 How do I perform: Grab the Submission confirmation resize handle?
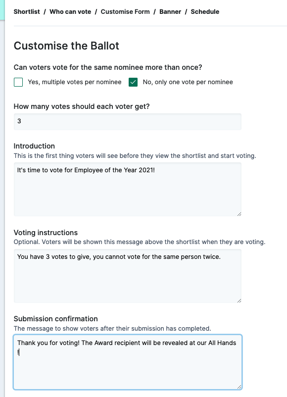tap(239, 387)
